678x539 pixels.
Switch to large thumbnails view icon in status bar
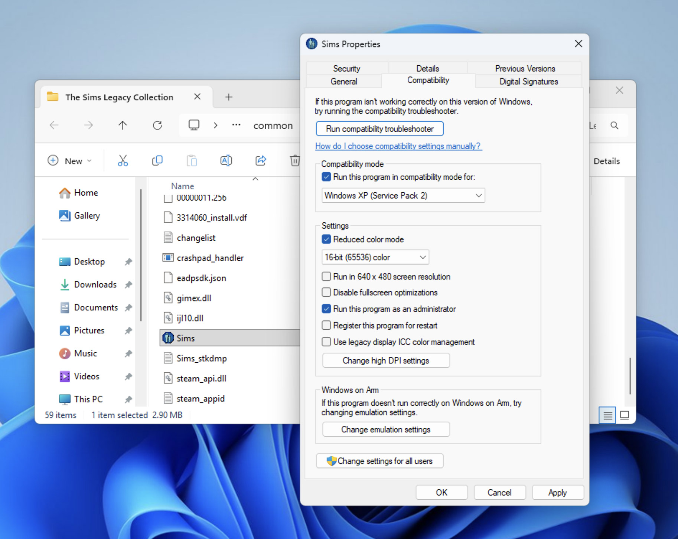coord(625,415)
